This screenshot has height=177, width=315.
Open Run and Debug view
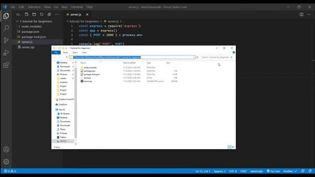pyautogui.click(x=6, y=53)
